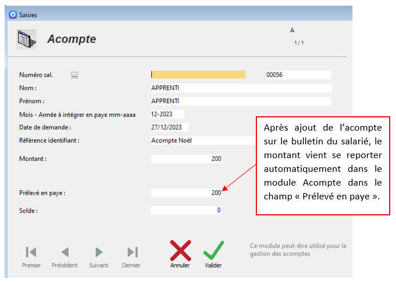The height and width of the screenshot is (283, 396).
Task: Confirm with the green checkmark Valider
Action: pos(213,251)
